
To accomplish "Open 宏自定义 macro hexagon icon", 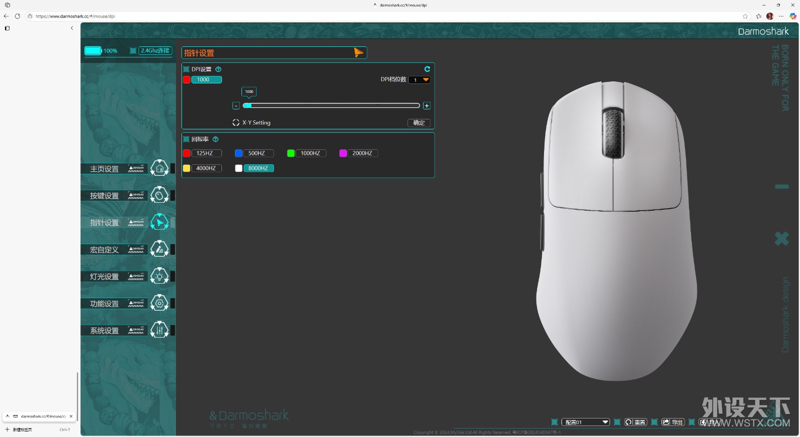I will [x=159, y=249].
